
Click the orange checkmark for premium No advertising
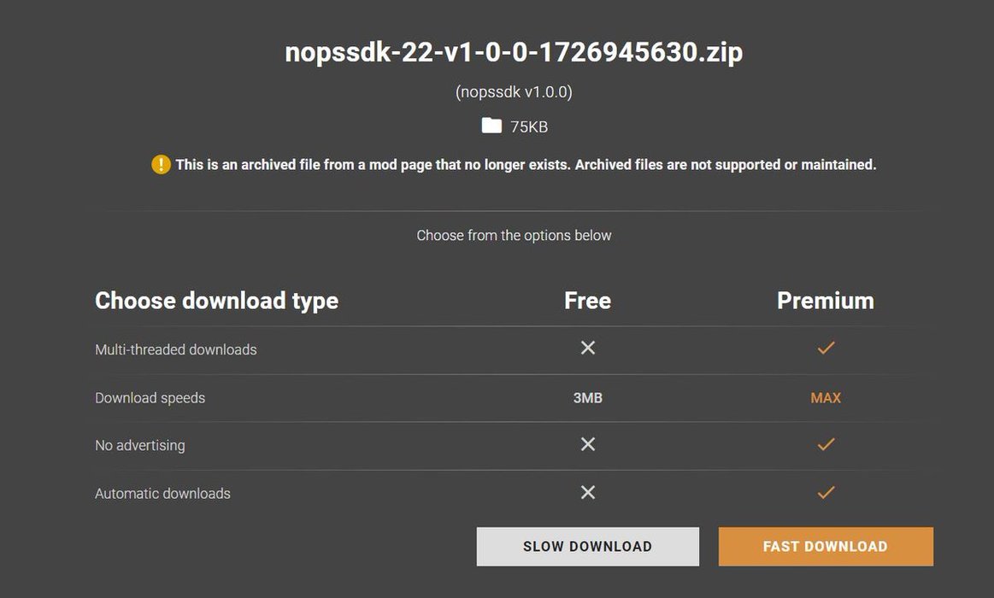tap(826, 444)
